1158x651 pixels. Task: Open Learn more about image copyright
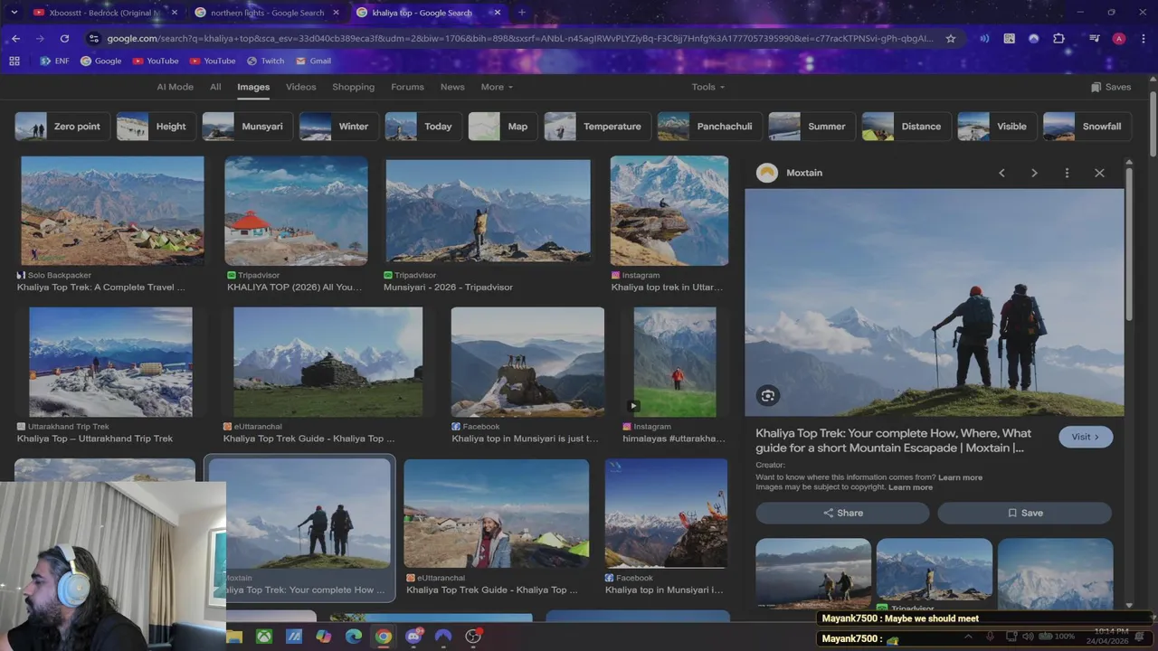(x=910, y=487)
